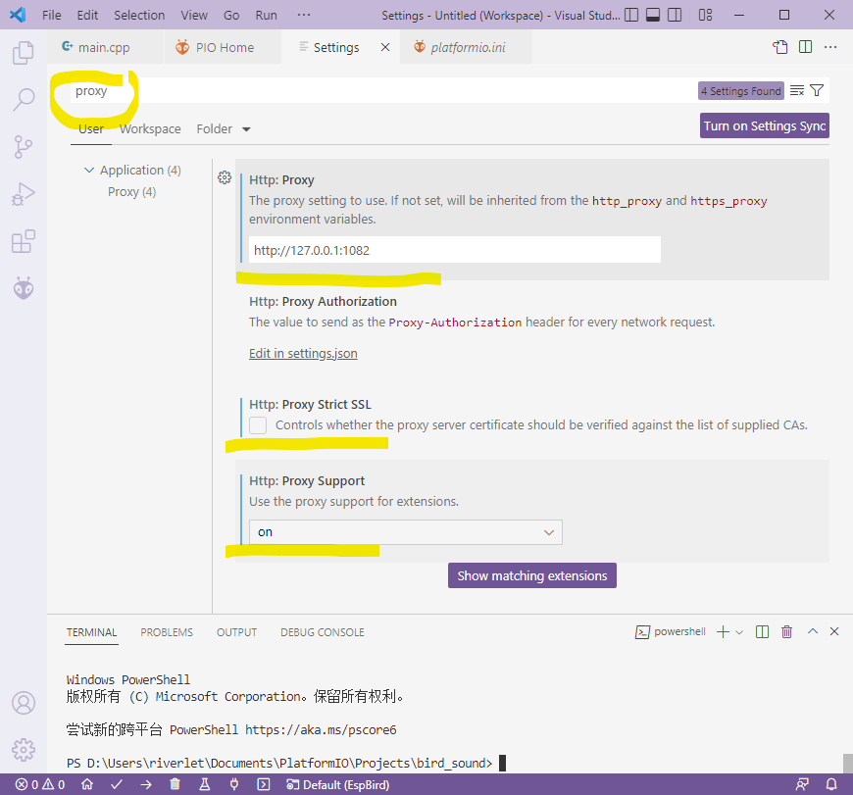Click PlatformIO Upload arrow in status bar
Screen dimensions: 853x795
[x=146, y=784]
